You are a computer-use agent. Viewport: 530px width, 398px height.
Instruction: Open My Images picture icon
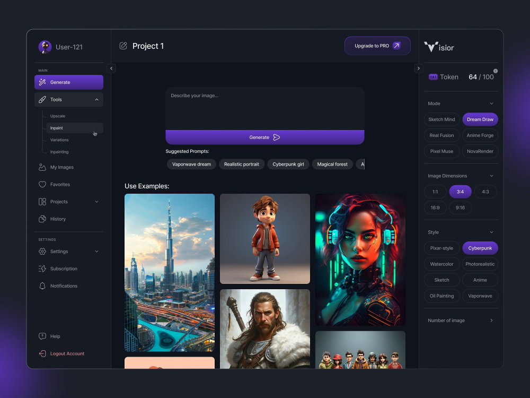(x=42, y=167)
